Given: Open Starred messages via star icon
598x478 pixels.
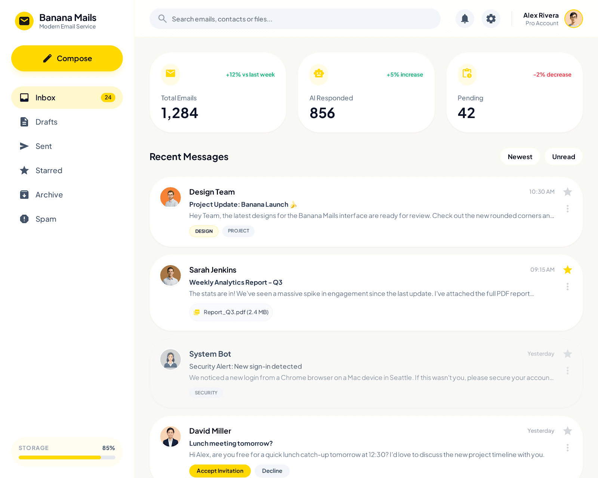Looking at the screenshot, I should pyautogui.click(x=24, y=170).
